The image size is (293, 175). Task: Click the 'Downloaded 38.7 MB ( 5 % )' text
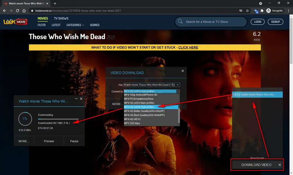click(x=54, y=123)
